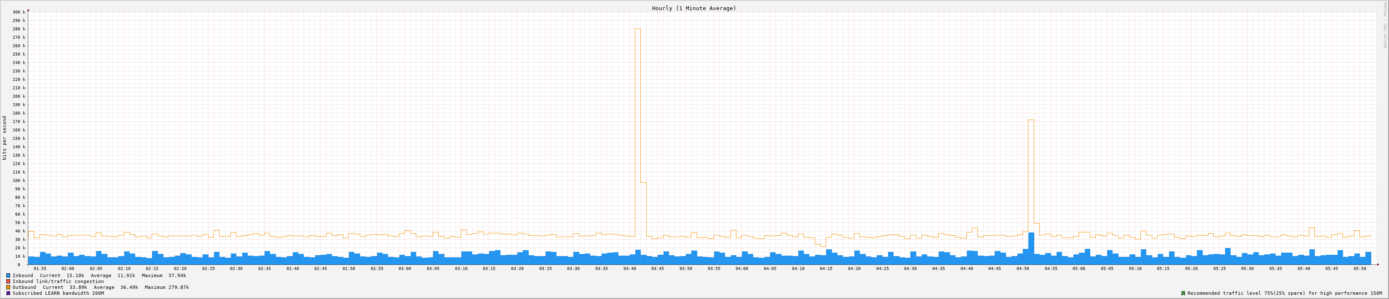Click the graph title Hourly (1 Minute Average)

tap(693, 8)
